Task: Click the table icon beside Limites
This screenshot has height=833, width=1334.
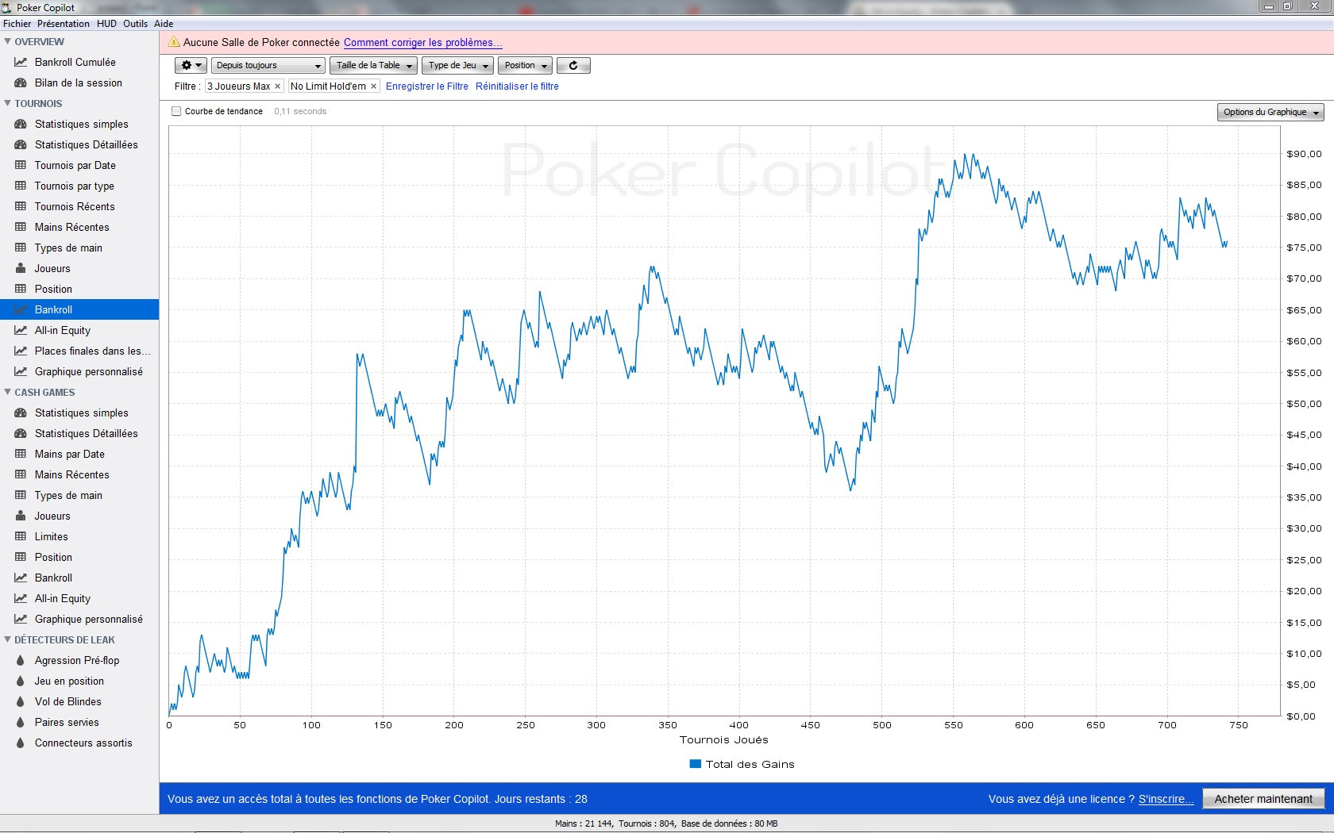Action: pyautogui.click(x=21, y=536)
